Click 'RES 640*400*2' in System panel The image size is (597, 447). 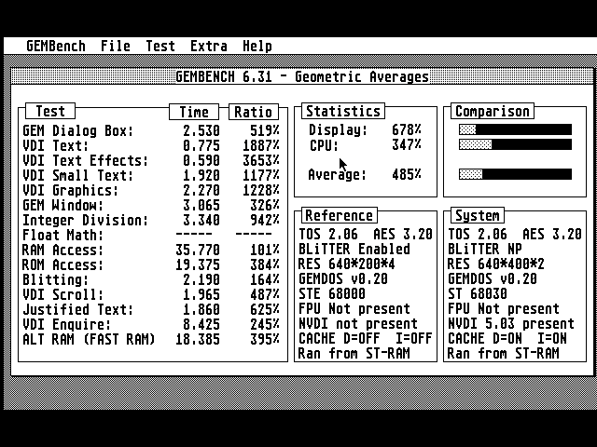pyautogui.click(x=495, y=264)
